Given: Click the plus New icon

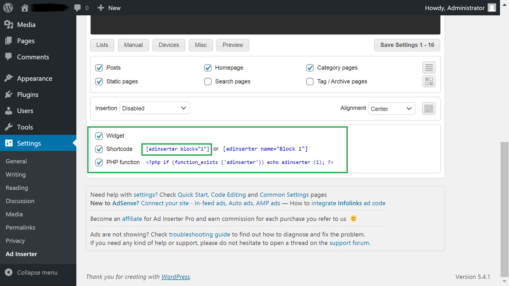Looking at the screenshot, I should (x=100, y=8).
